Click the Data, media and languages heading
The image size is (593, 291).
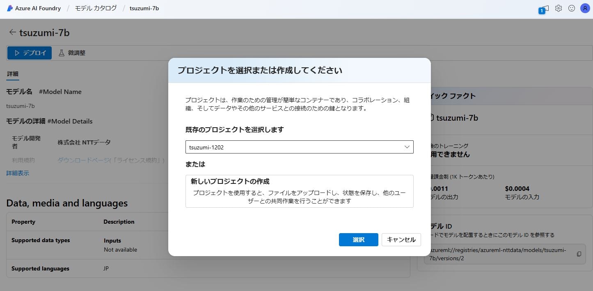pos(67,203)
